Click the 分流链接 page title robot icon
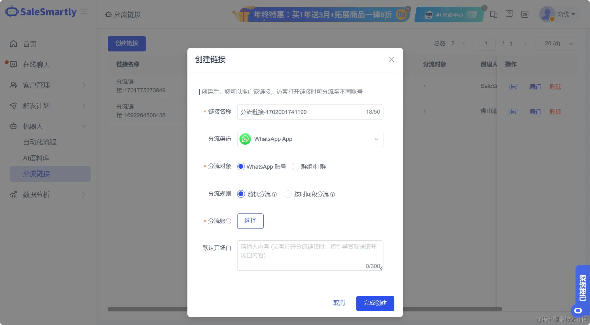 point(109,14)
